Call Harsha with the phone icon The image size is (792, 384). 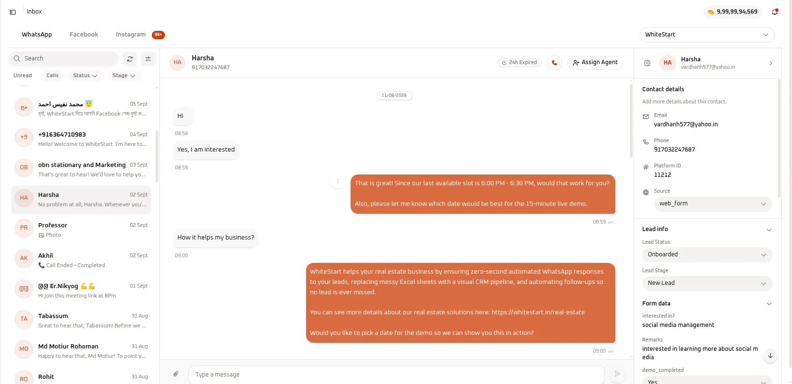(554, 63)
